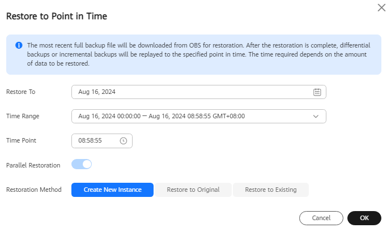Select the Create New Instance restoration method

tap(112, 190)
